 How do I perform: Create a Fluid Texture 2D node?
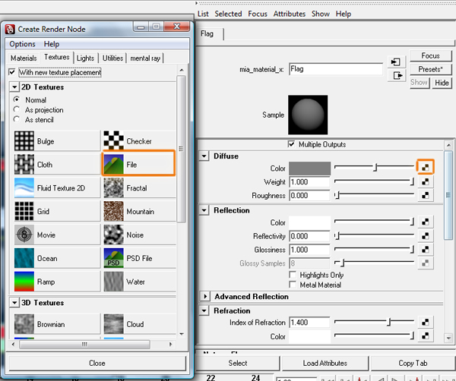tap(57, 188)
